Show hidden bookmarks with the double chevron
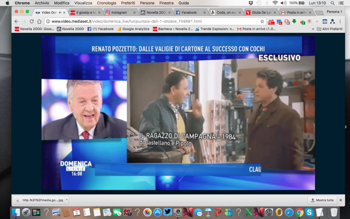 (x=313, y=29)
